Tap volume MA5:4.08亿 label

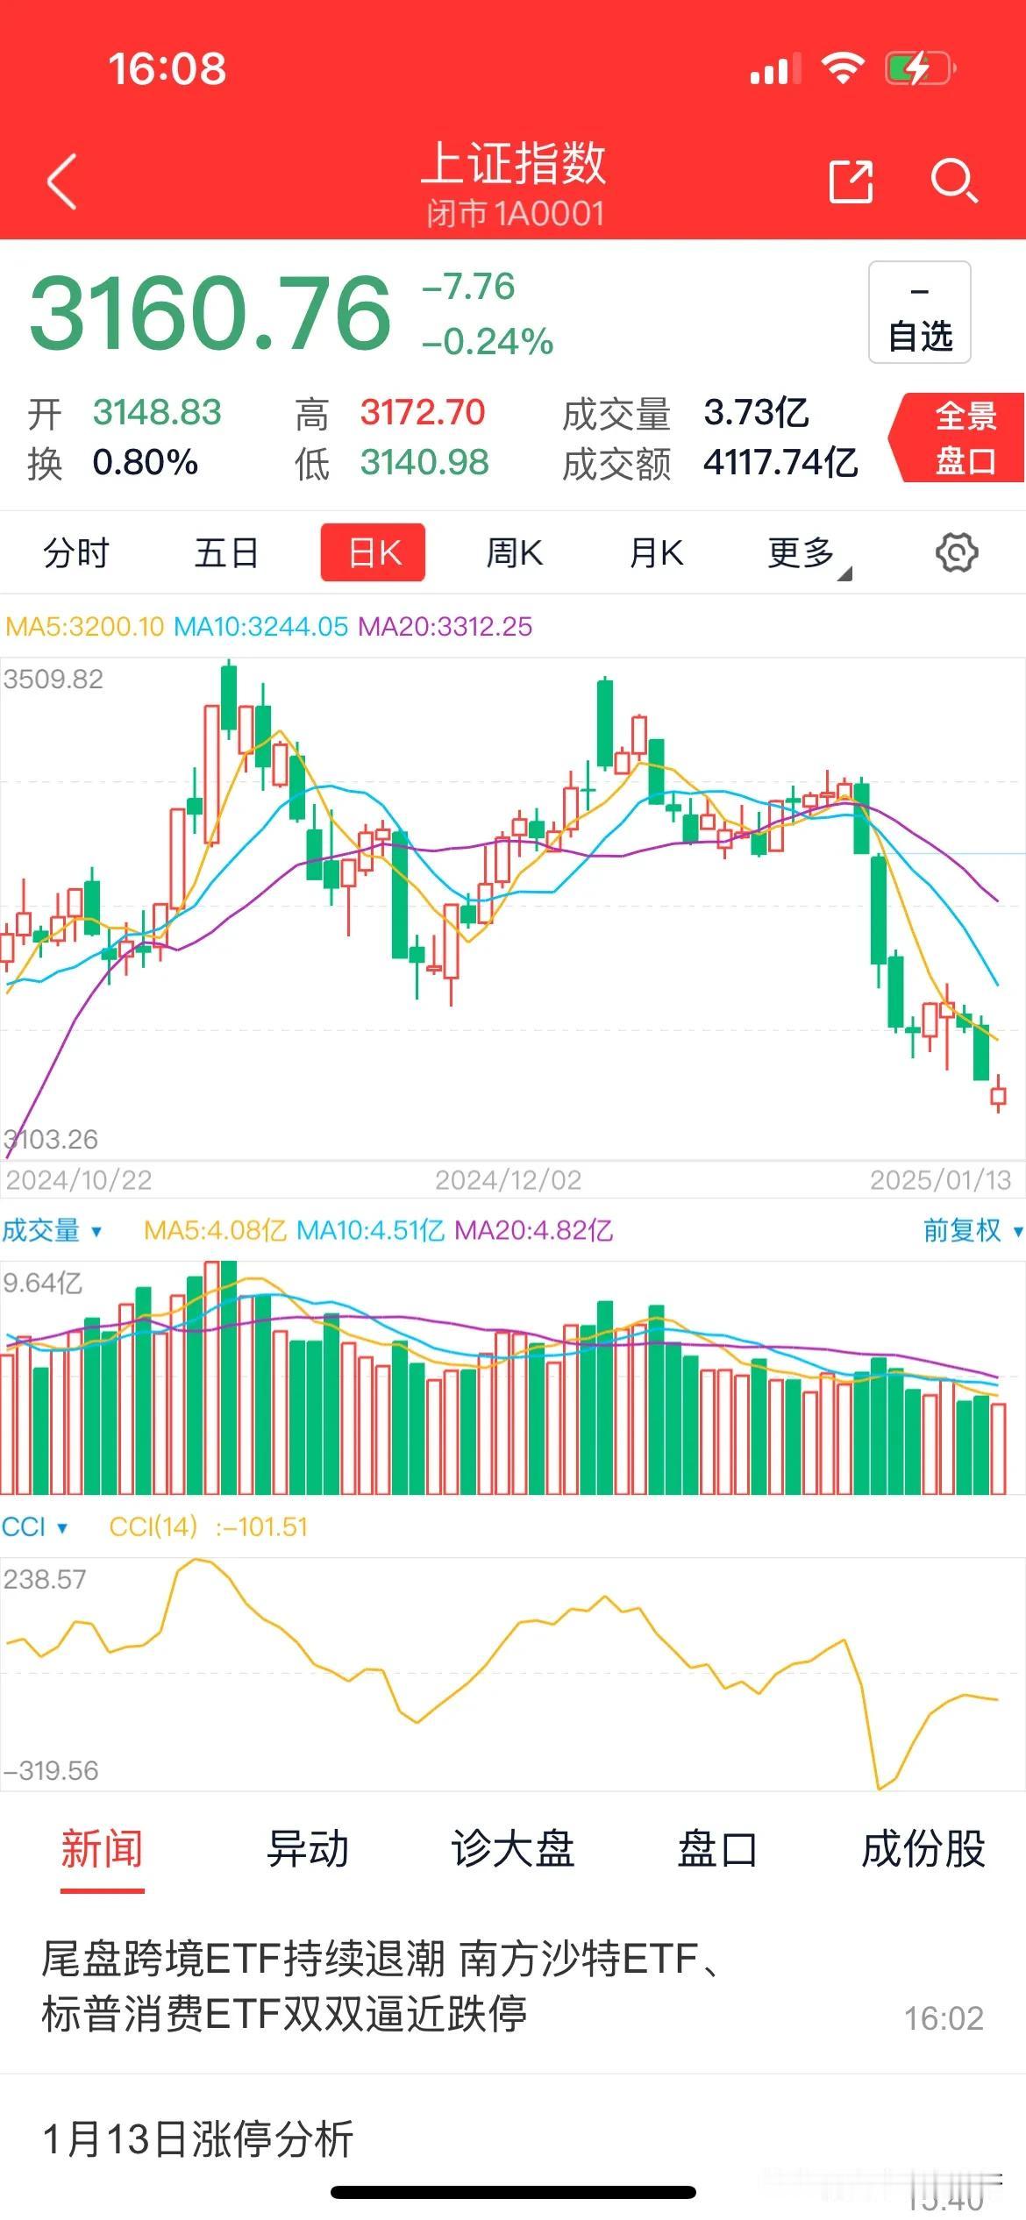216,1230
